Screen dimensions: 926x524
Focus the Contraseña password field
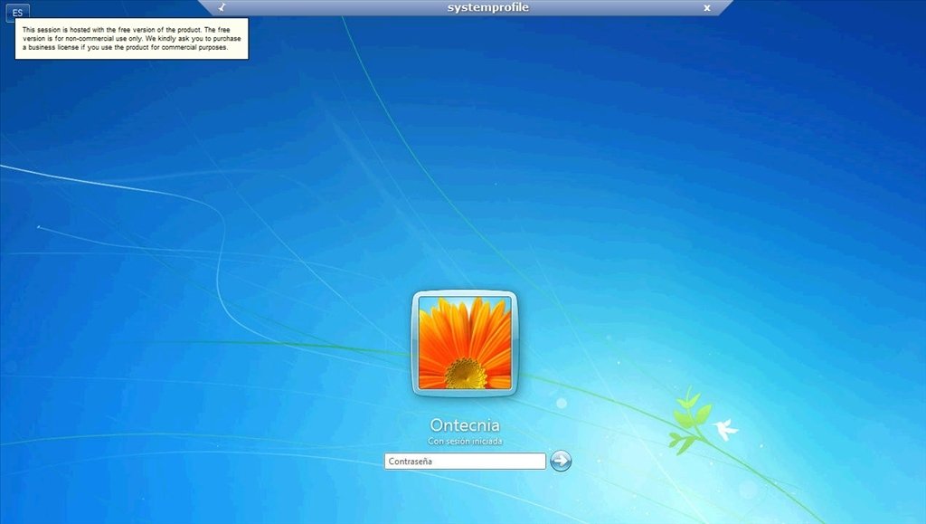click(465, 462)
